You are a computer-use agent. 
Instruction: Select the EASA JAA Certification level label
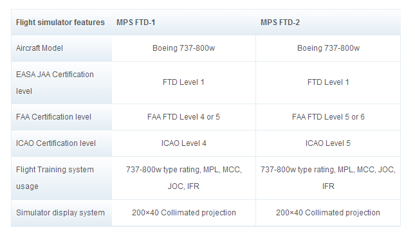tap(55, 83)
